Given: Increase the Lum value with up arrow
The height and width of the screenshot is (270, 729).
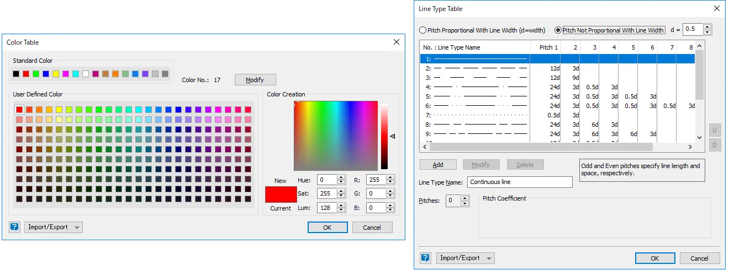Looking at the screenshot, I should tap(342, 206).
